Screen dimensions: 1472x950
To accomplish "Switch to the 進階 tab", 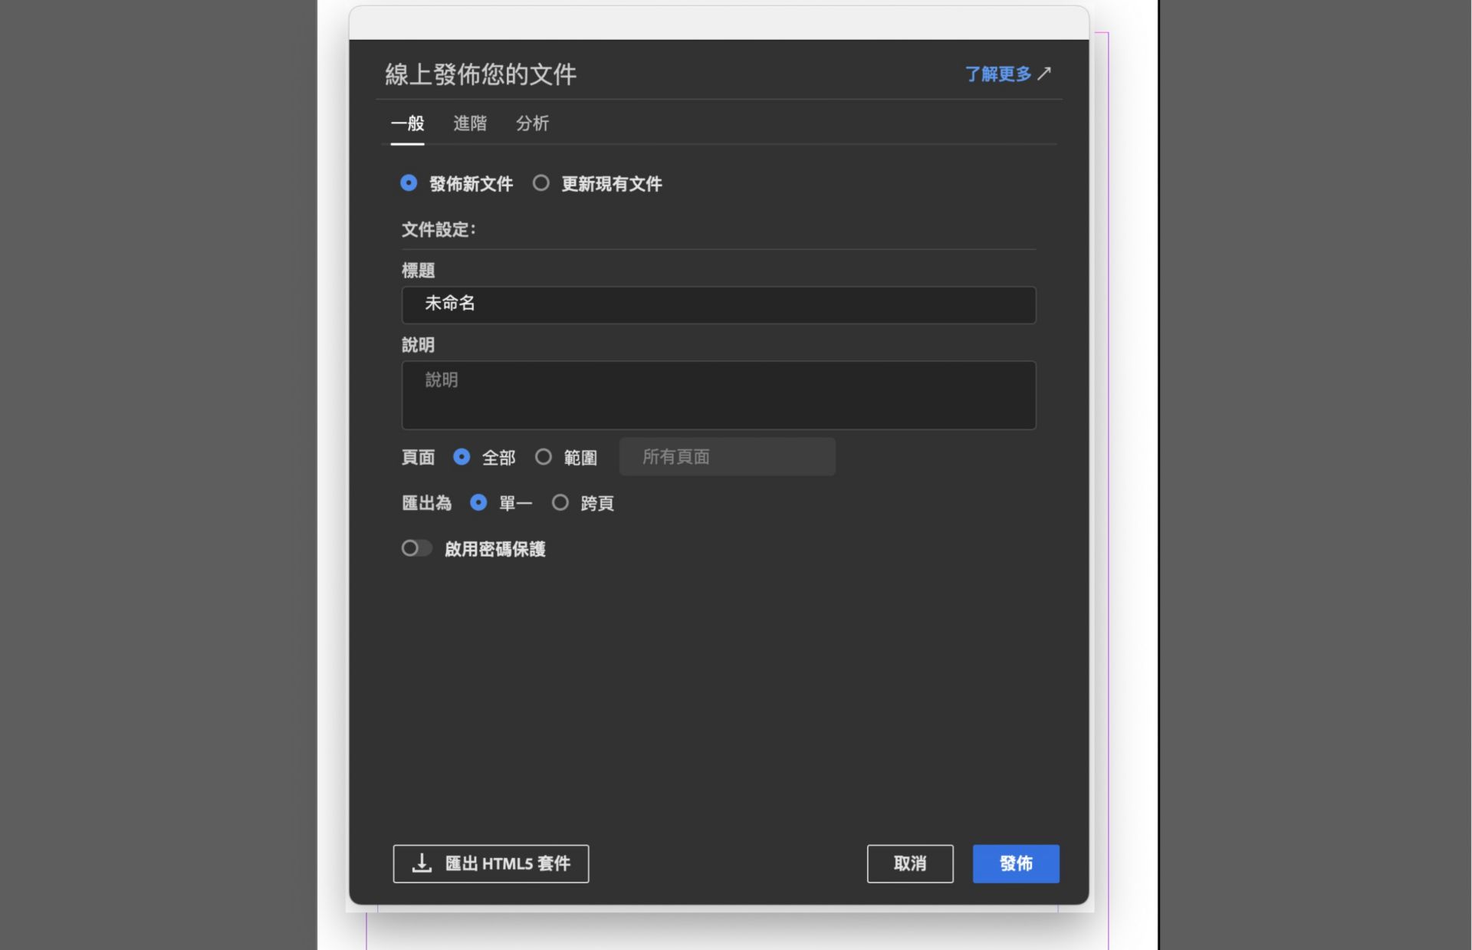I will tap(469, 123).
